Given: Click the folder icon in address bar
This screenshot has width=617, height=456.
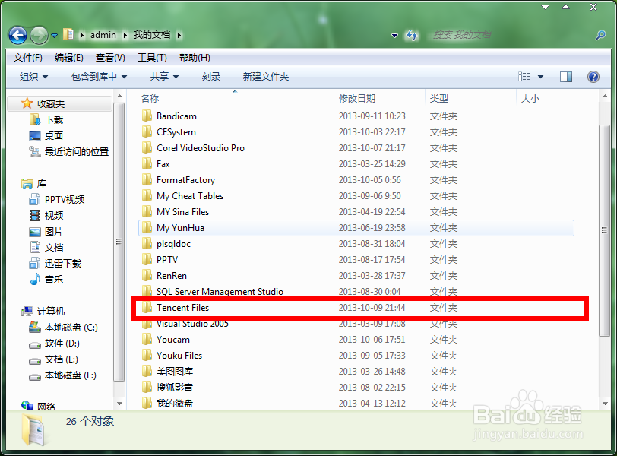Looking at the screenshot, I should 68,35.
